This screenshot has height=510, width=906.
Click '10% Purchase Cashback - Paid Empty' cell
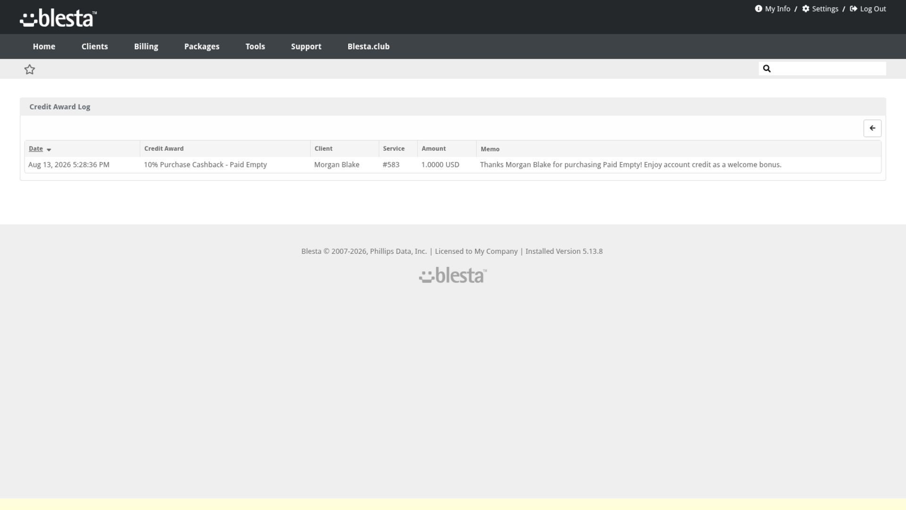pyautogui.click(x=205, y=164)
